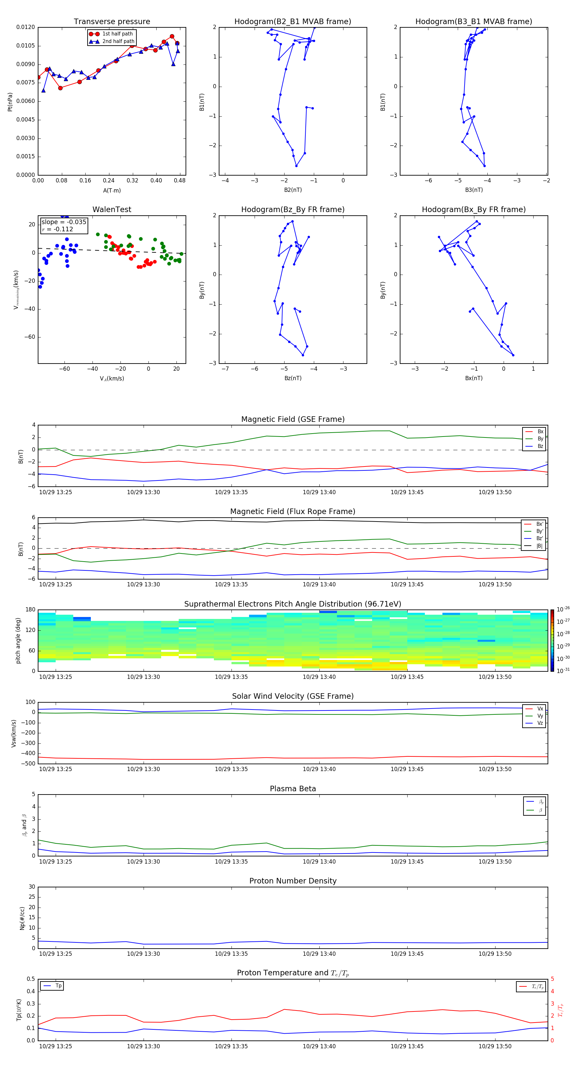The width and height of the screenshot is (586, 1075).
Task: Click the 10^-31 colorbar tick label
Action: pyautogui.click(x=563, y=671)
